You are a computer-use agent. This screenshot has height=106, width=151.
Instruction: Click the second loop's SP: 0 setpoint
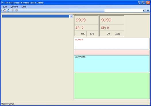click(105, 28)
